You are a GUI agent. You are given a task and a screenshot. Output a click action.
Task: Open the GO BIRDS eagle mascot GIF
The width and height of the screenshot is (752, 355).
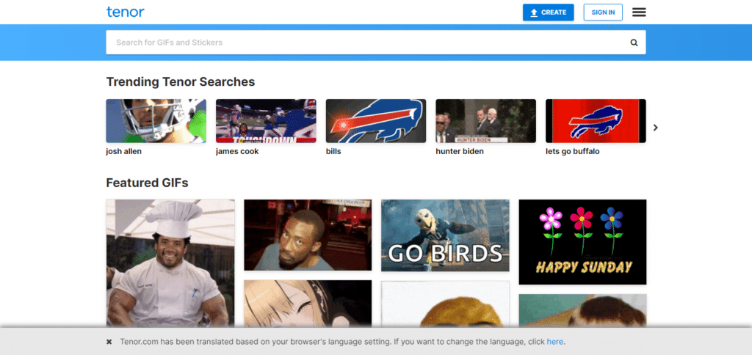pyautogui.click(x=445, y=235)
